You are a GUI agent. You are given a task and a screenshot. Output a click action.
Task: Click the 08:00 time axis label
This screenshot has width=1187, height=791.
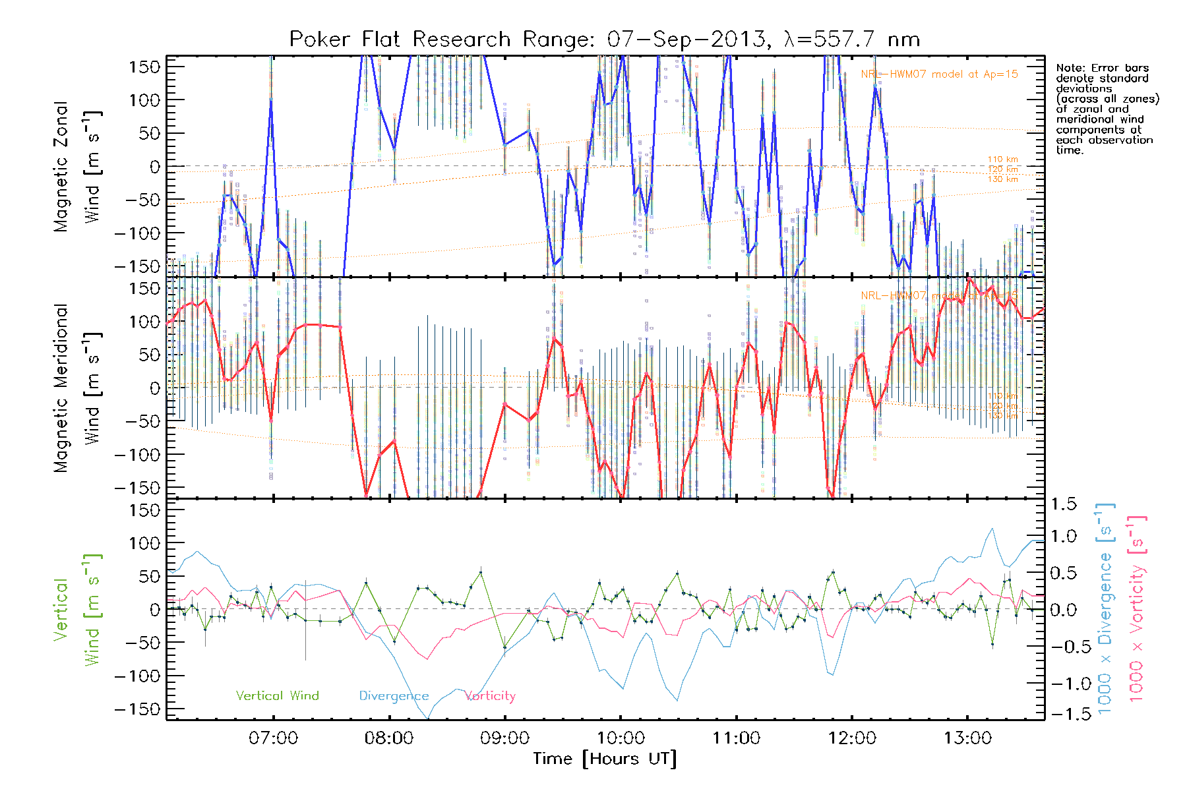[389, 738]
